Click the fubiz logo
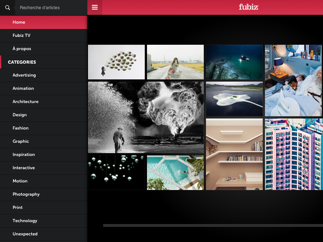 point(249,7)
